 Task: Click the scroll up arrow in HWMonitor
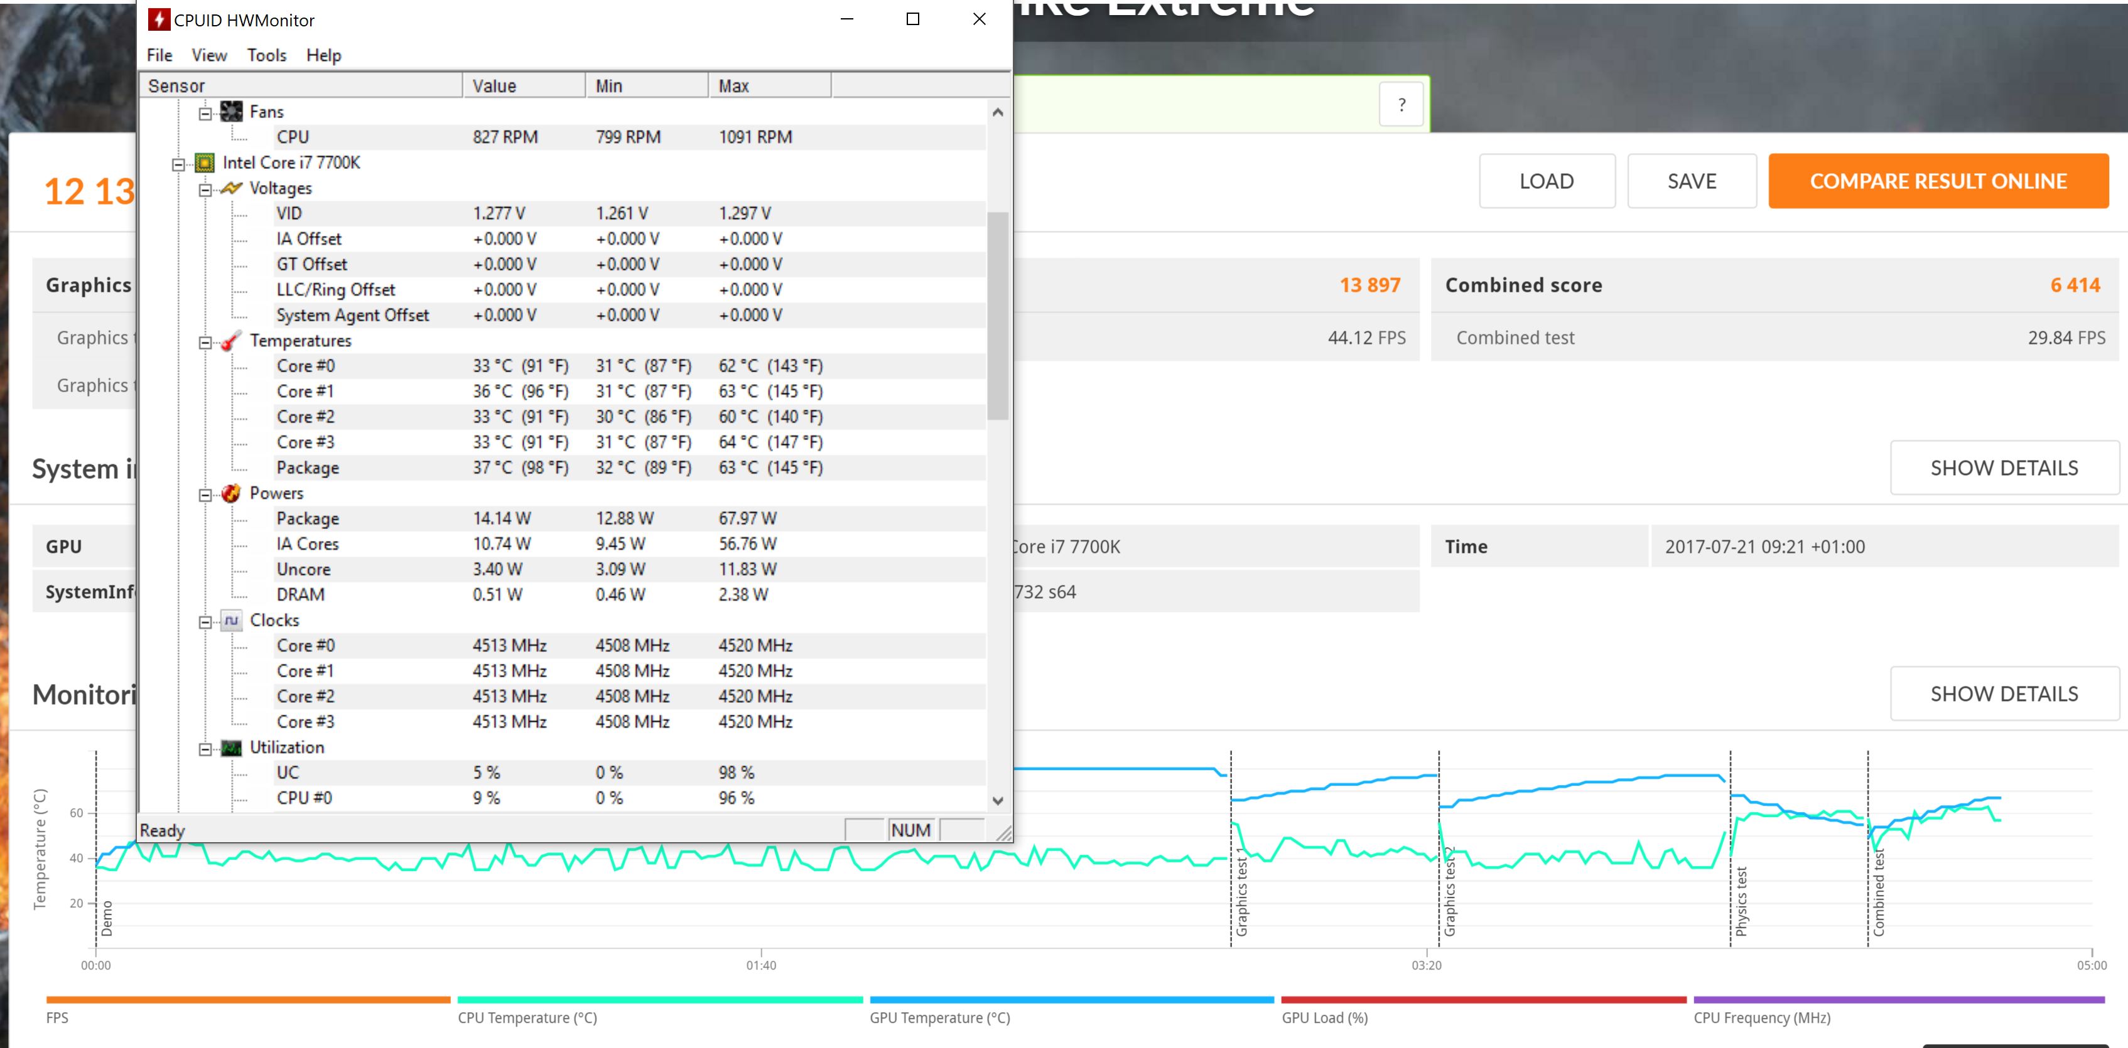point(997,112)
